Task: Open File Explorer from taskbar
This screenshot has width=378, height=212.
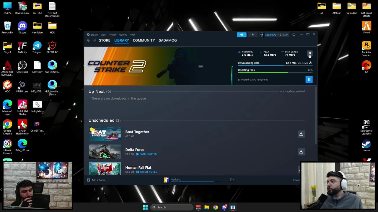Action: (207, 207)
